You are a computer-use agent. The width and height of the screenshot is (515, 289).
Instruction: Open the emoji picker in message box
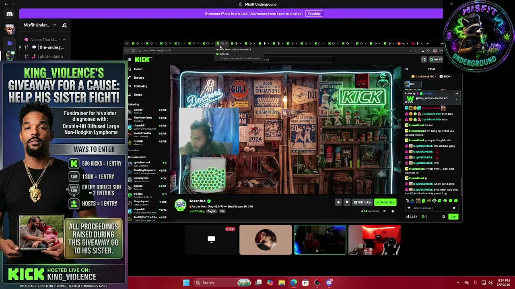tap(454, 208)
